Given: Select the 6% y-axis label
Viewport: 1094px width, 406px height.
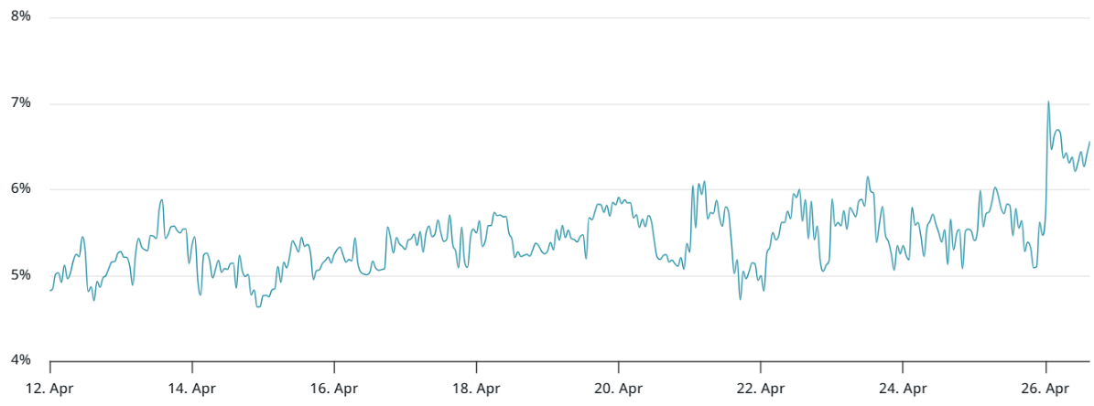Looking at the screenshot, I should tap(20, 189).
